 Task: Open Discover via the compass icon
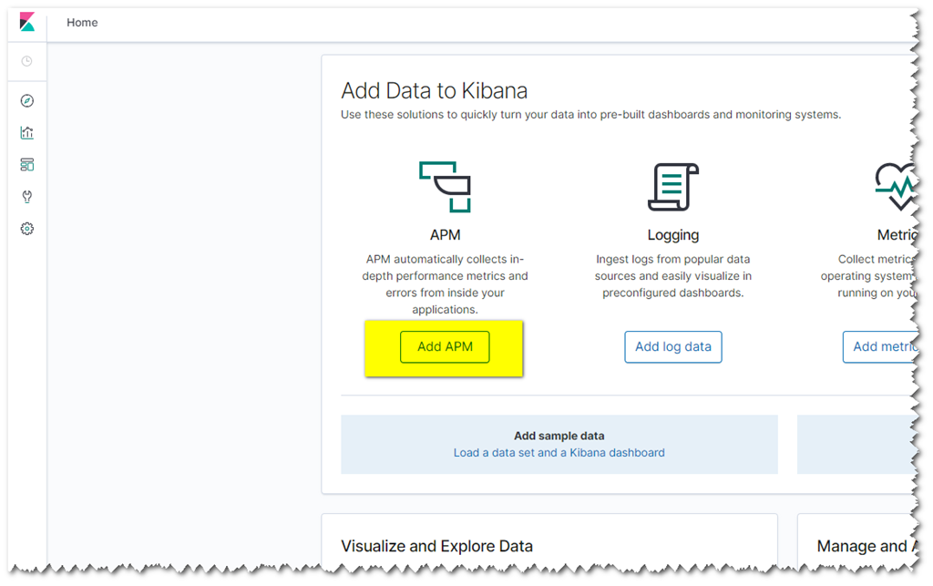(x=26, y=100)
